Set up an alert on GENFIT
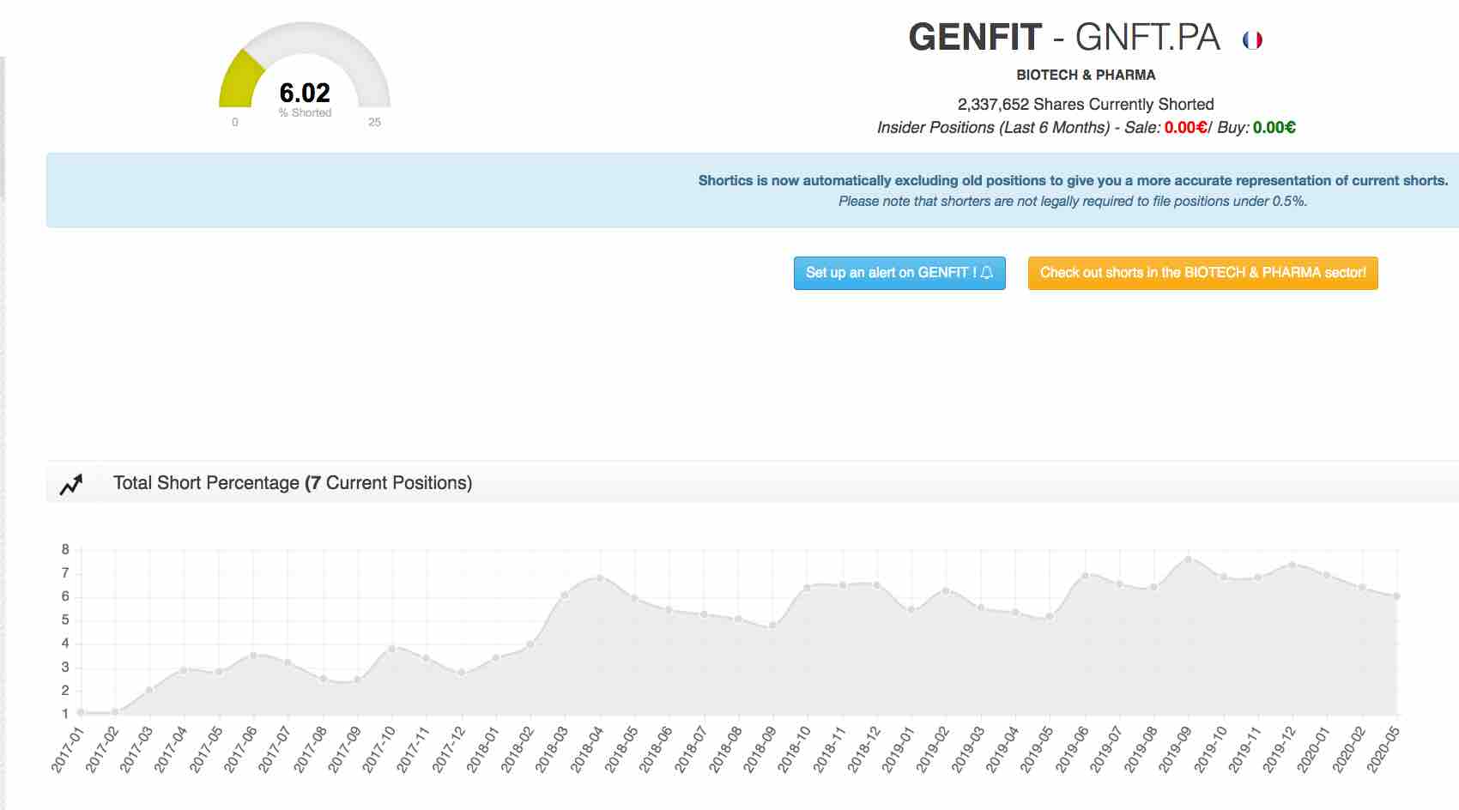Image resolution: width=1459 pixels, height=810 pixels. pos(899,273)
